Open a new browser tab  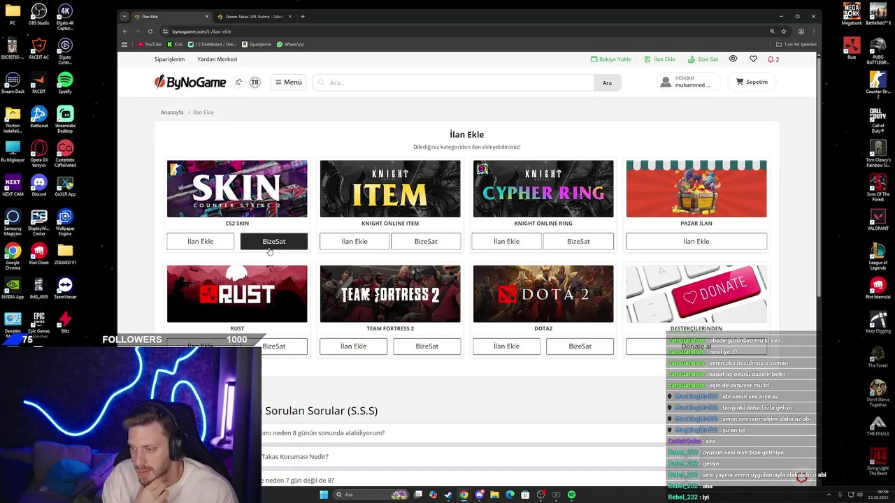302,16
